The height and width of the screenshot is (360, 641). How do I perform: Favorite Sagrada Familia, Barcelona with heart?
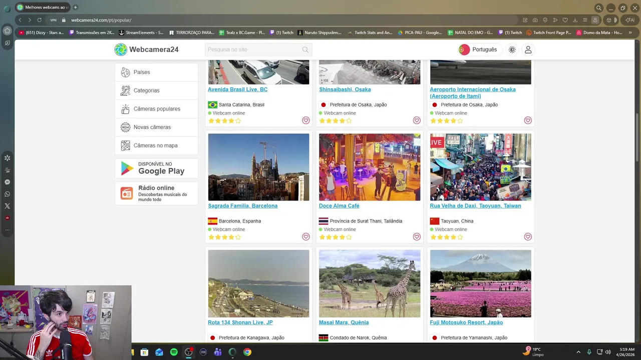pos(305,237)
